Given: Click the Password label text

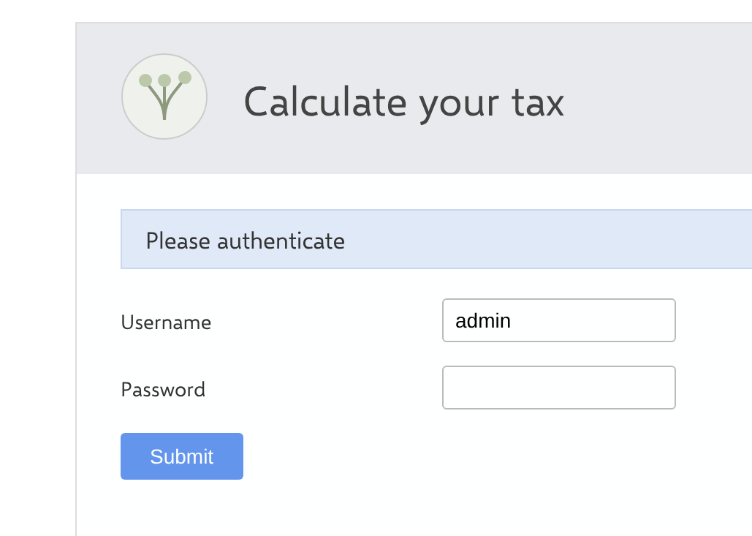Looking at the screenshot, I should point(163,390).
